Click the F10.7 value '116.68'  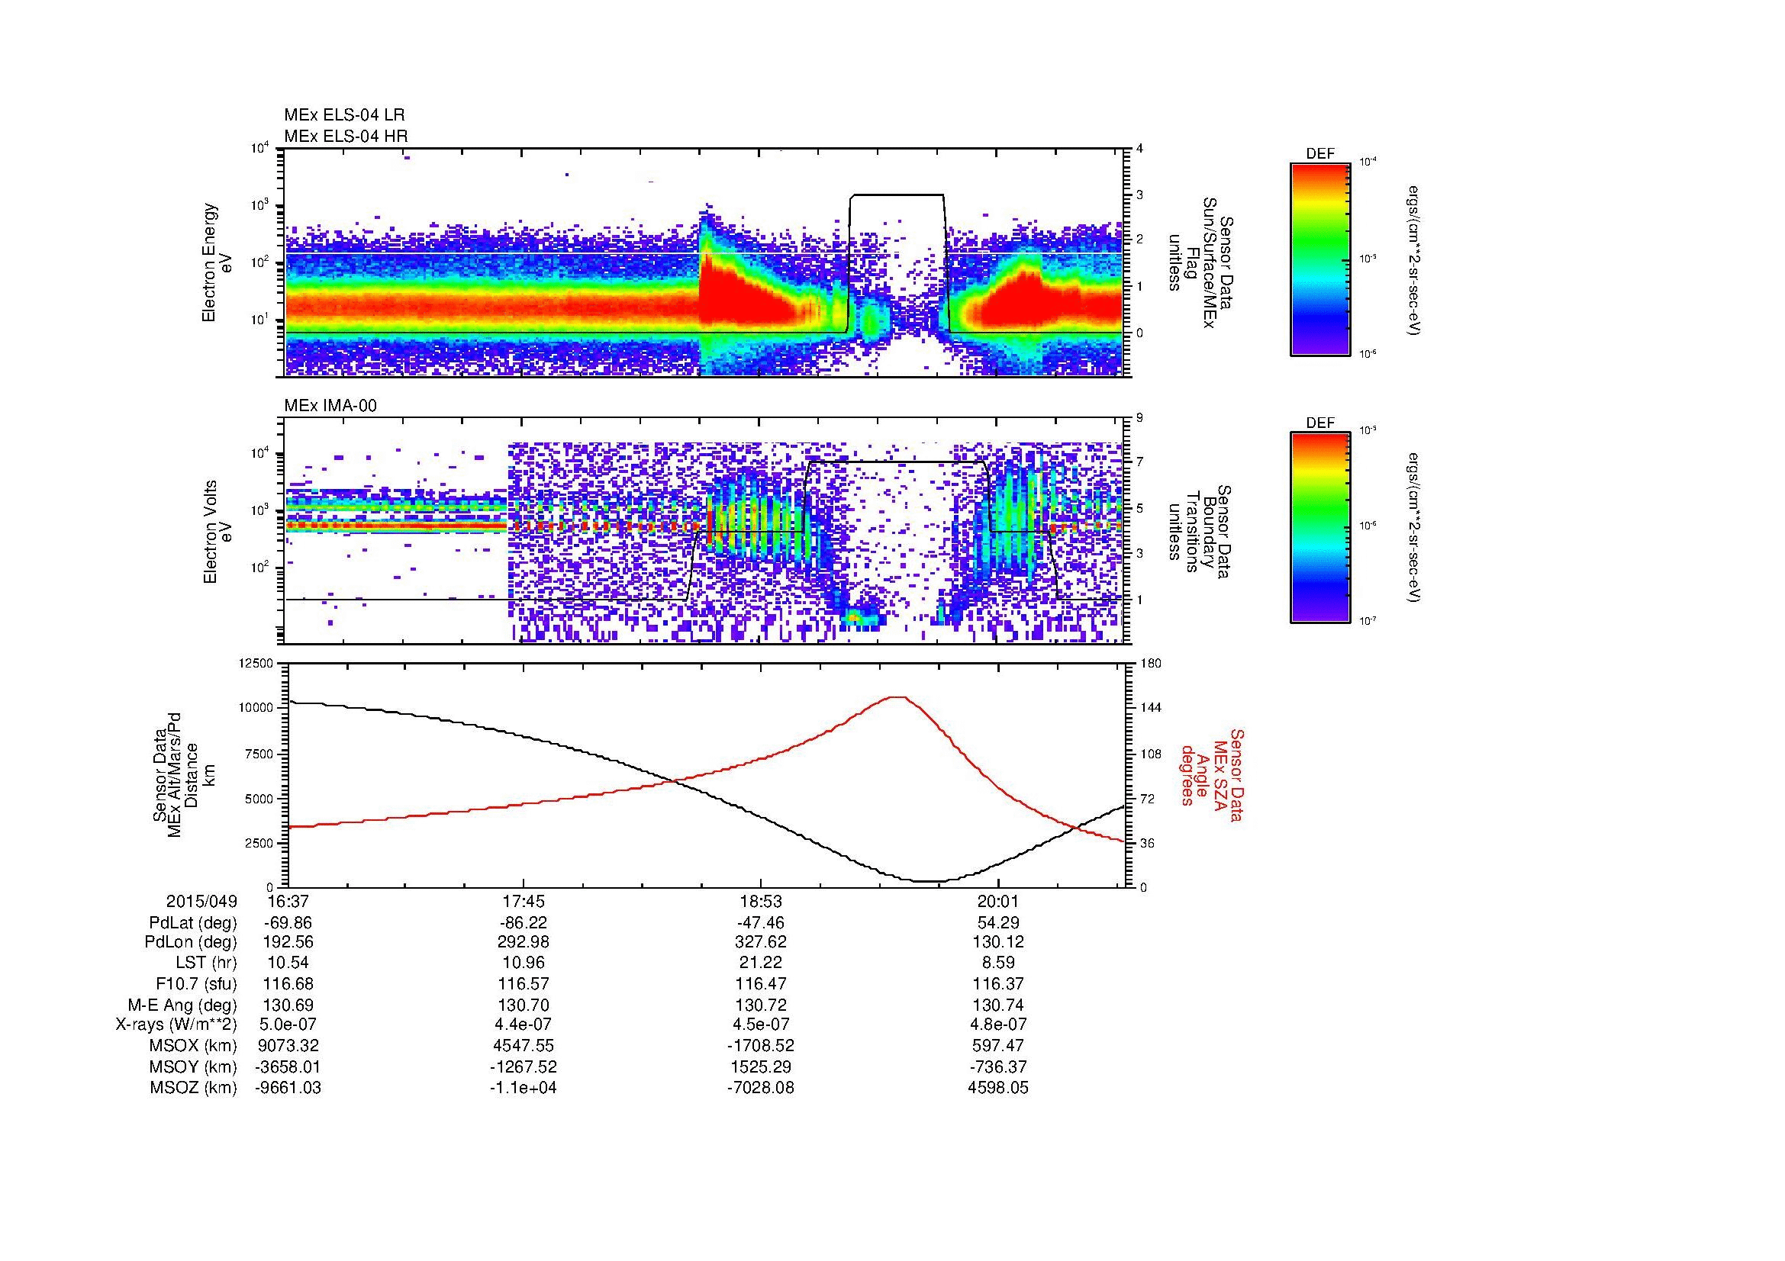tap(288, 983)
